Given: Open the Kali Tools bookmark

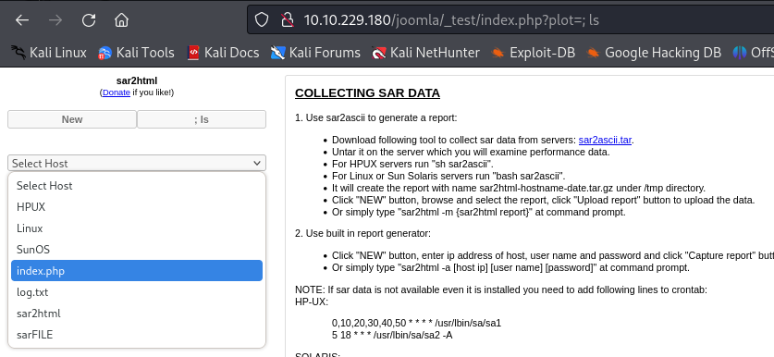Looking at the screenshot, I should (136, 53).
